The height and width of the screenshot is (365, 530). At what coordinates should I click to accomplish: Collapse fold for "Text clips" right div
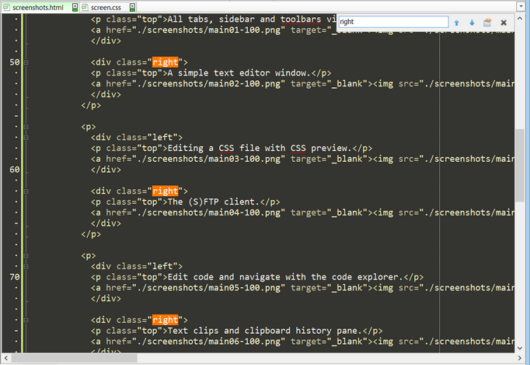(x=26, y=320)
